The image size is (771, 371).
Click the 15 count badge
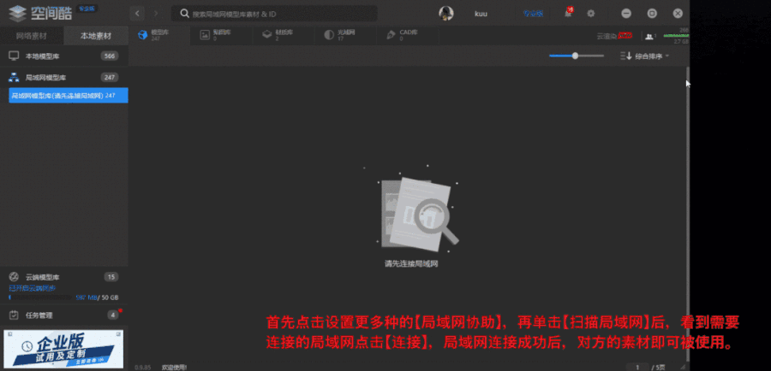click(111, 277)
